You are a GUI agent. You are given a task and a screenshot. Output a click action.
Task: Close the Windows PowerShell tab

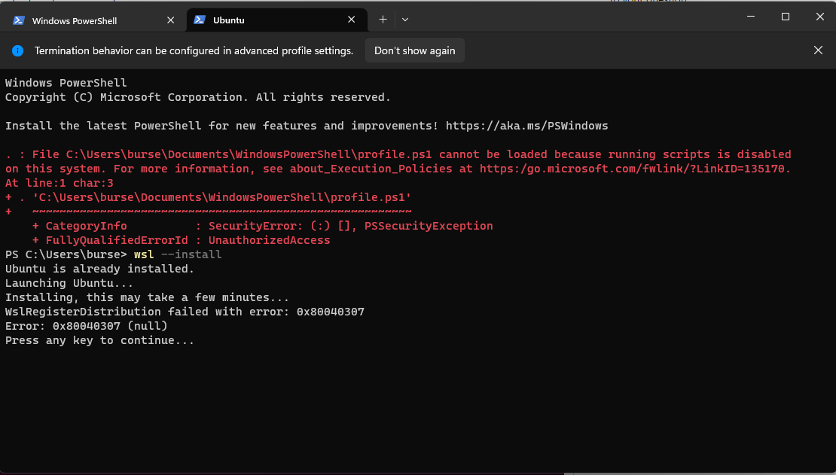(171, 20)
